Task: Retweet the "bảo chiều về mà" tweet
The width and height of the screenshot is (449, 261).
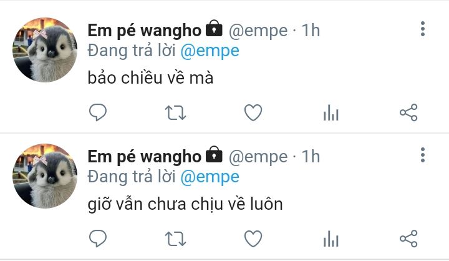Action: tap(175, 112)
